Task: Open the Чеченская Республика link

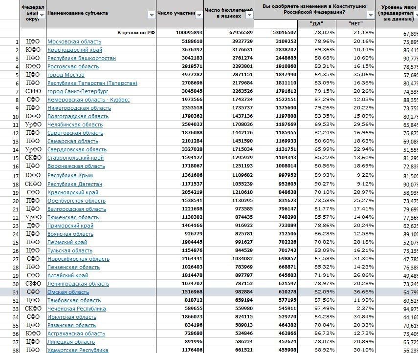Action: [76, 309]
